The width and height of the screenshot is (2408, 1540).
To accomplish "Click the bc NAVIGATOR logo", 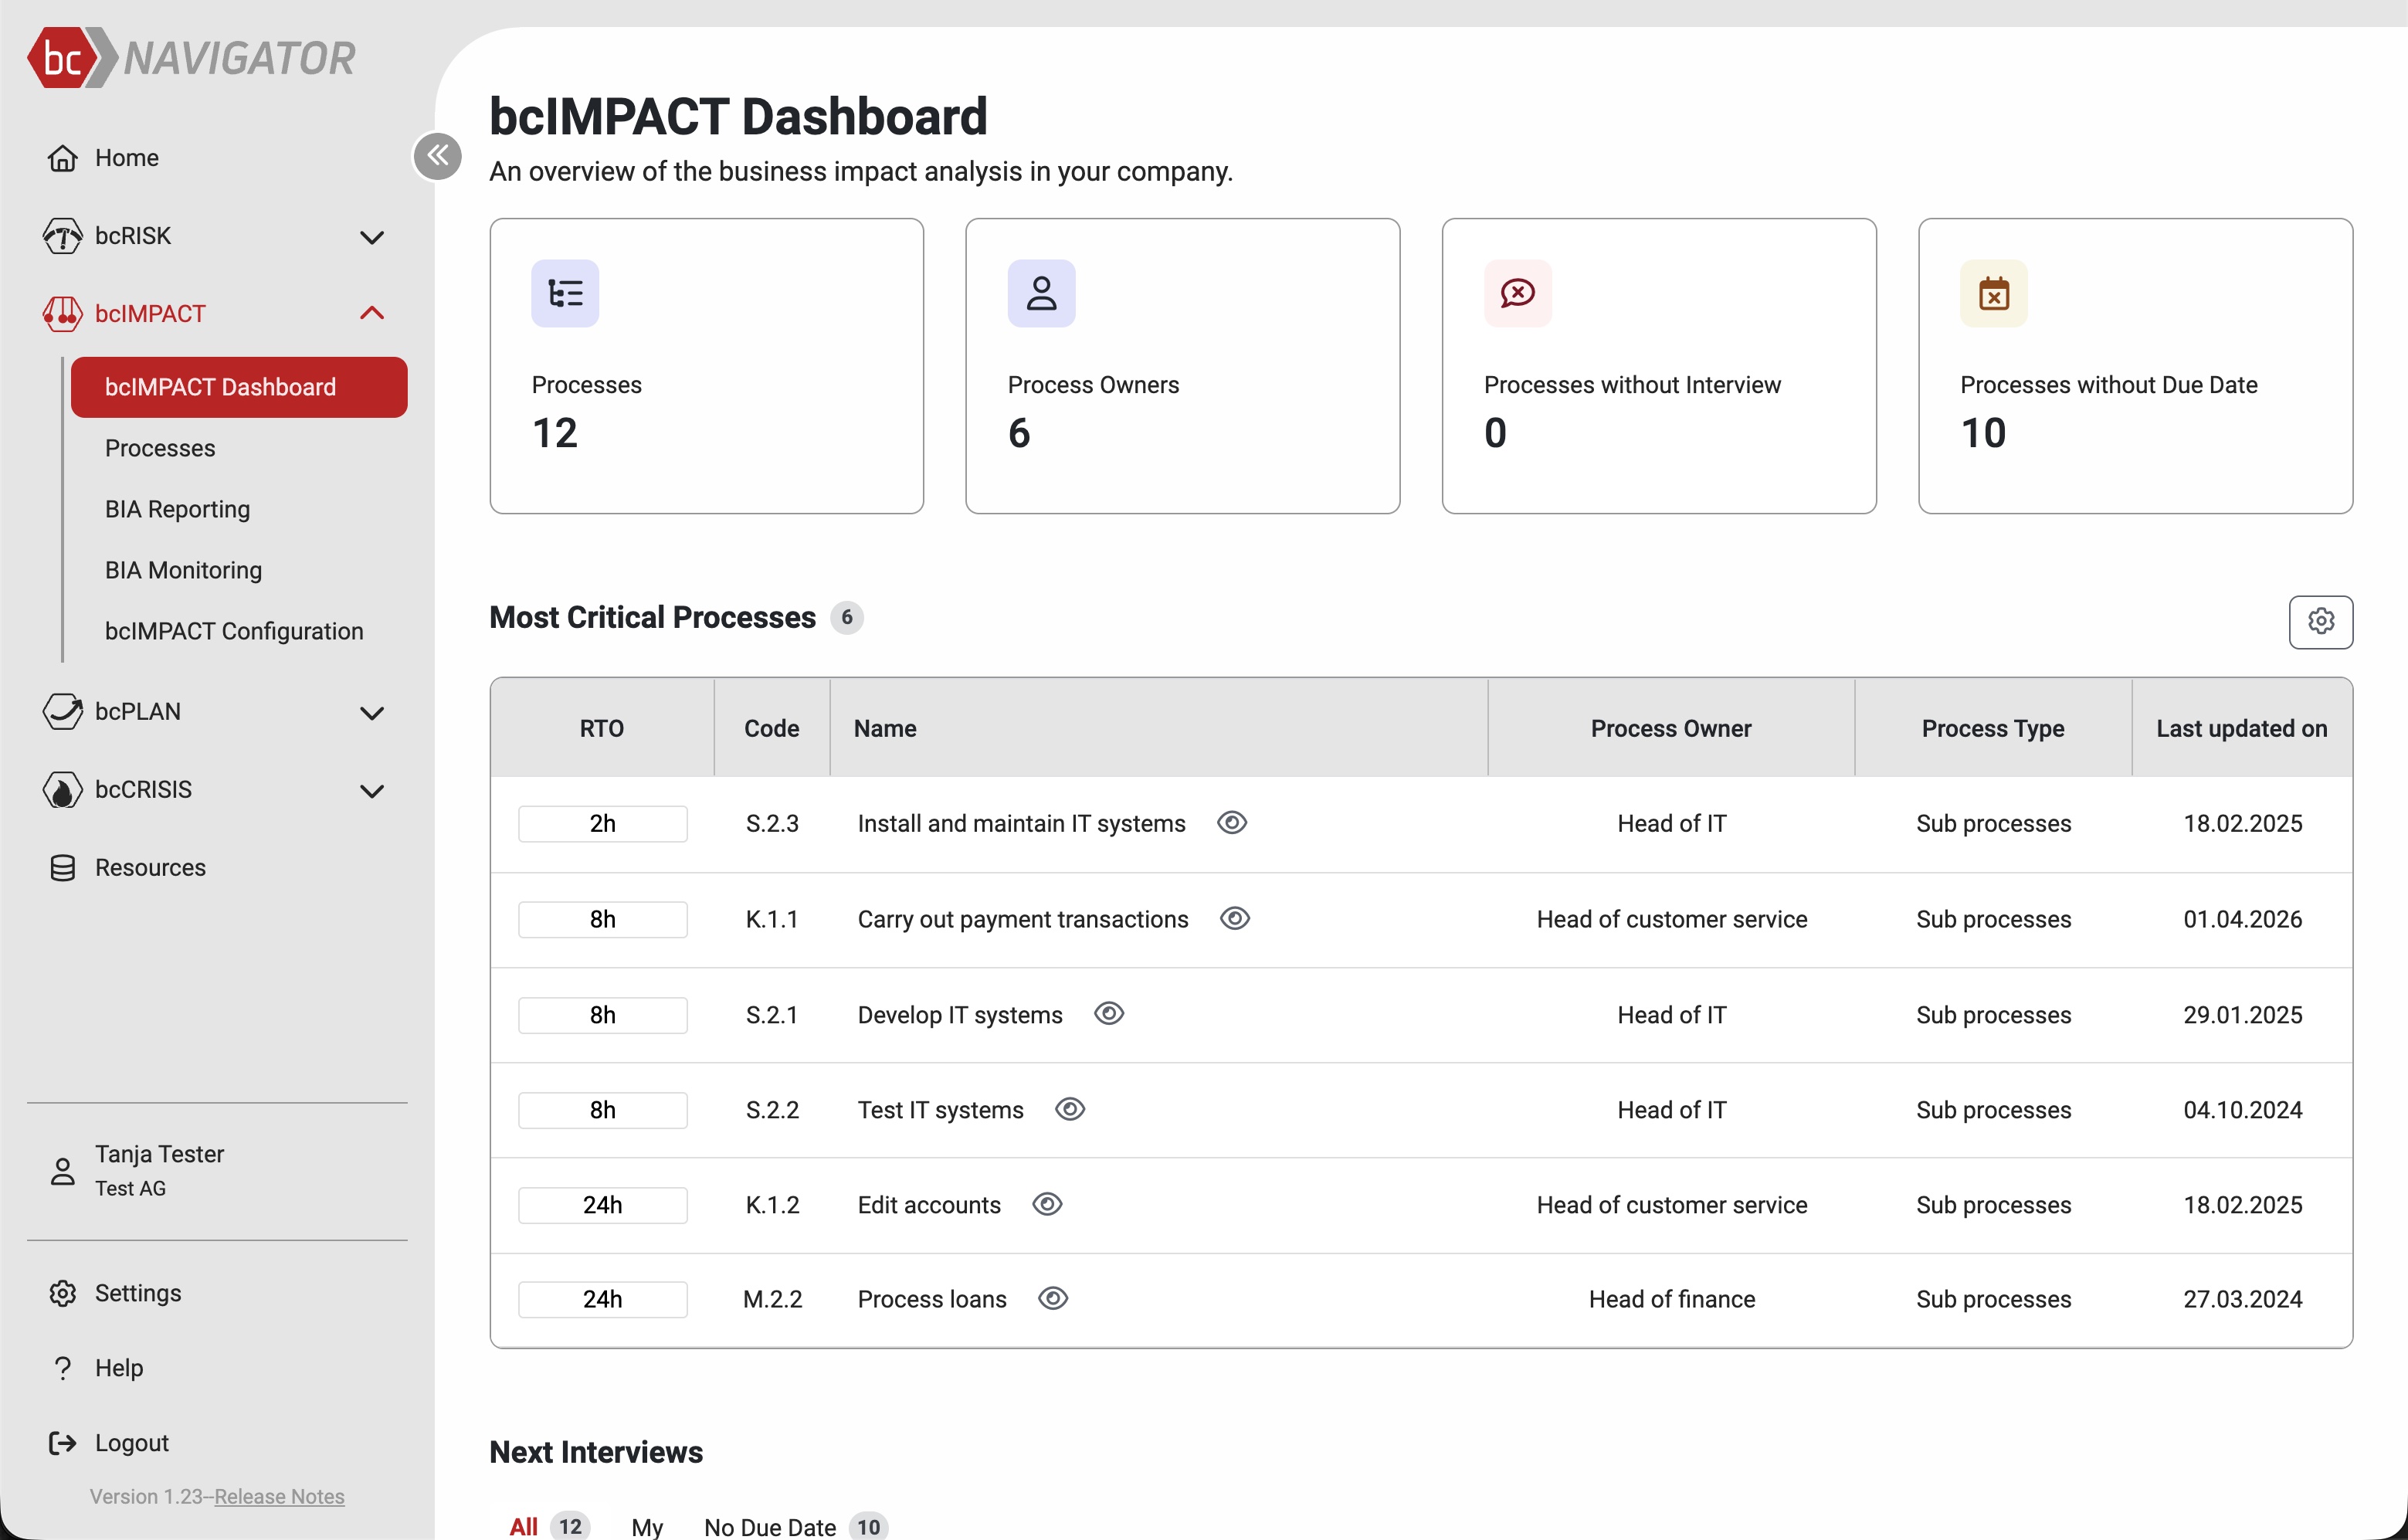I will click(191, 58).
